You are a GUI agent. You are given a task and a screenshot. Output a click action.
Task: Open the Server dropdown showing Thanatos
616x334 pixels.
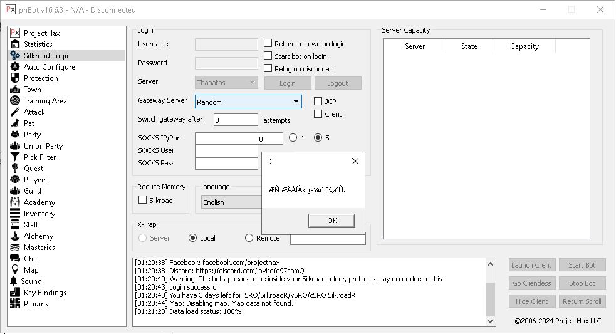pos(226,82)
